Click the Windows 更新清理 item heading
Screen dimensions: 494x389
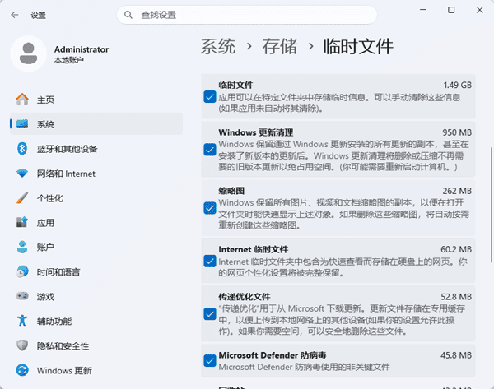tap(256, 132)
